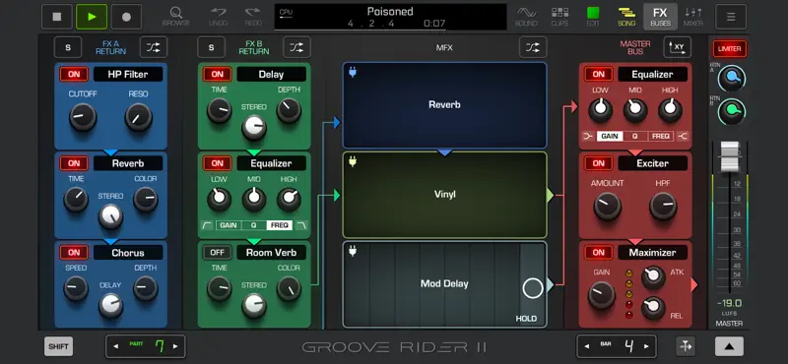Toggle the FX B Equalizer ON switch
This screenshot has height=364, width=788.
pyautogui.click(x=217, y=163)
